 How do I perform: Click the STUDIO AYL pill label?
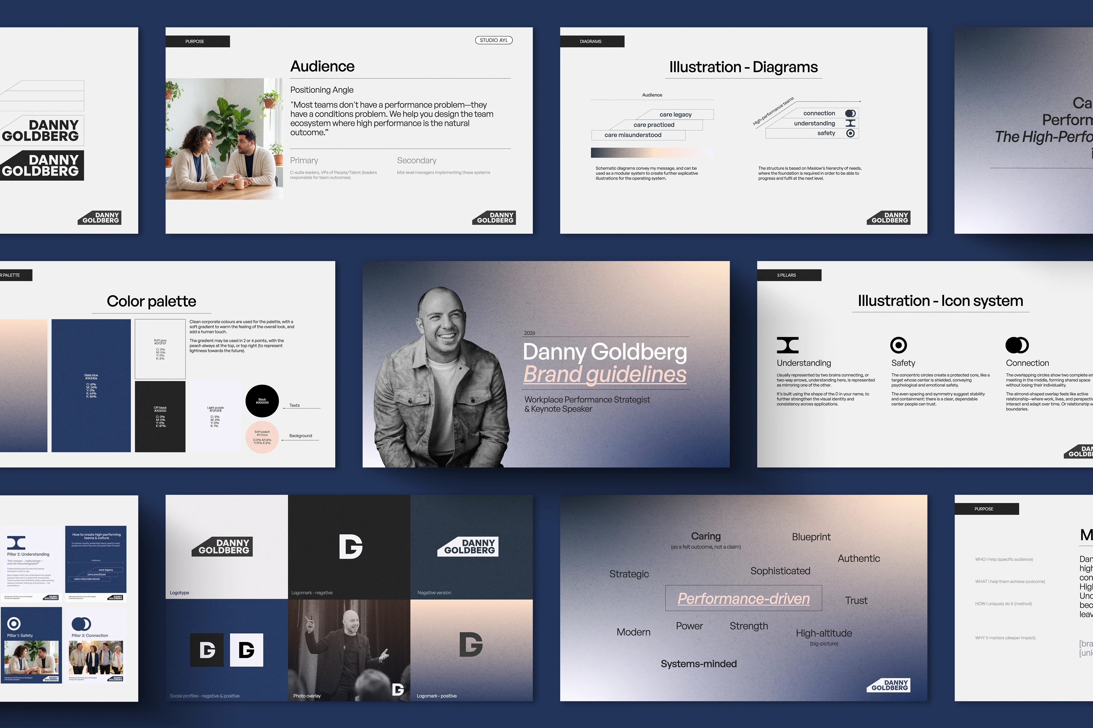click(493, 40)
